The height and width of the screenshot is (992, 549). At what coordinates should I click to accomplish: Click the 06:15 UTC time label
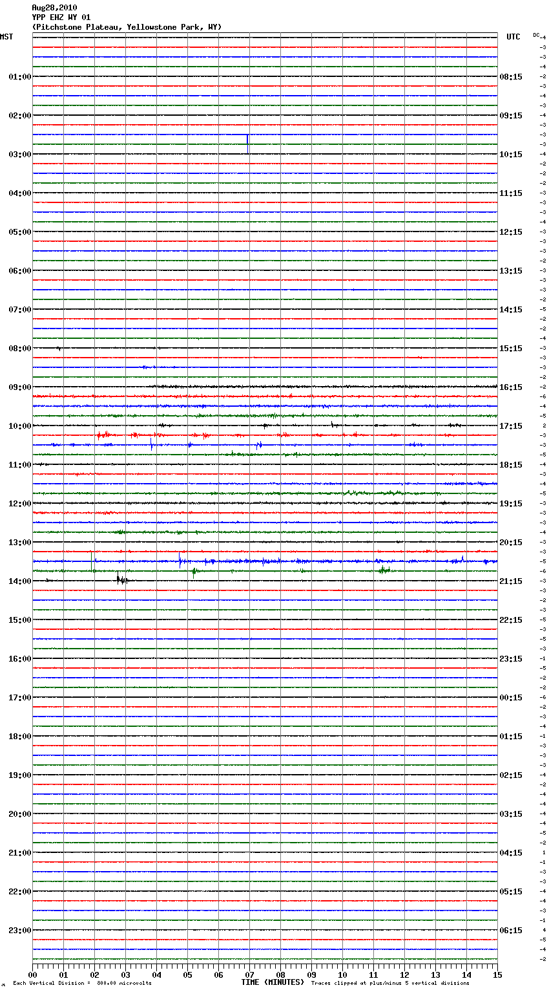(511, 931)
